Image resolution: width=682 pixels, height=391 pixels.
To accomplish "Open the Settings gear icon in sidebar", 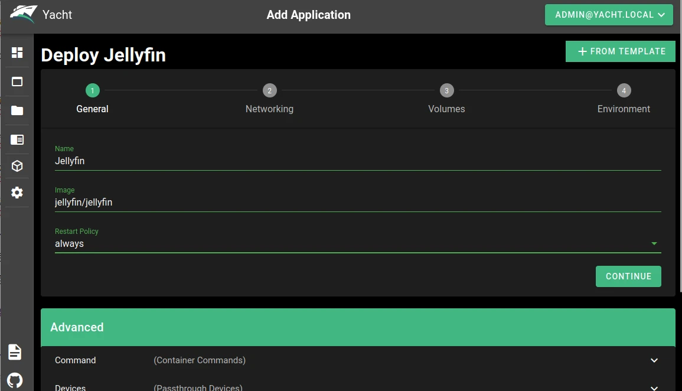I will pyautogui.click(x=17, y=193).
